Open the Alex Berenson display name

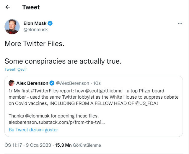pyautogui.click(x=32, y=83)
